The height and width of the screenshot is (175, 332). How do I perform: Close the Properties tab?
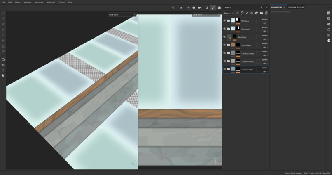click(x=284, y=7)
